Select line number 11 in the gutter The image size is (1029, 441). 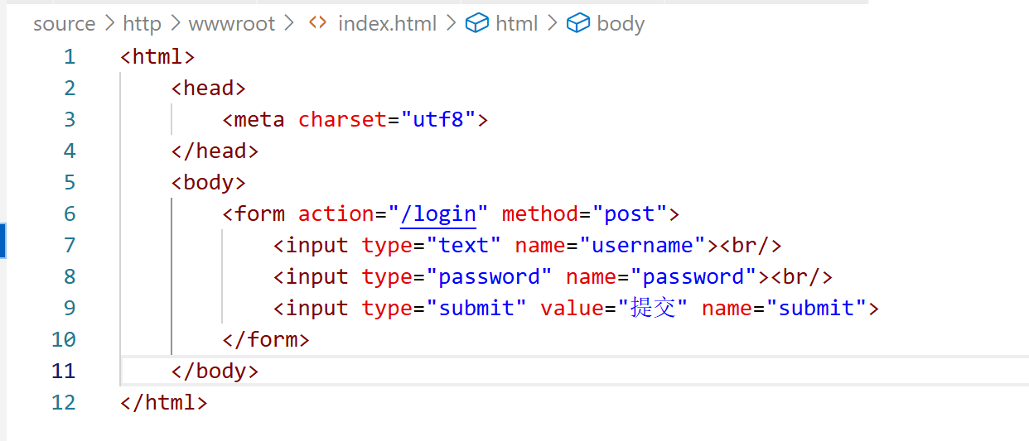63,371
